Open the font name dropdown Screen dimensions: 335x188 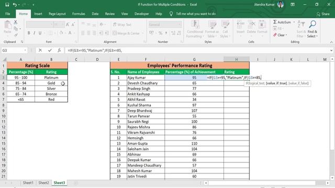(x=51, y=25)
